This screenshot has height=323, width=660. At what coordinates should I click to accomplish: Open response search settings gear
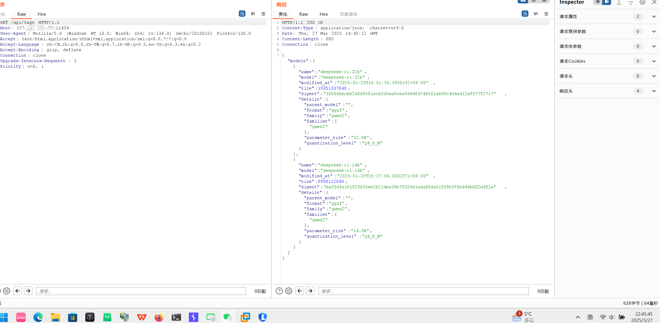coord(289,291)
